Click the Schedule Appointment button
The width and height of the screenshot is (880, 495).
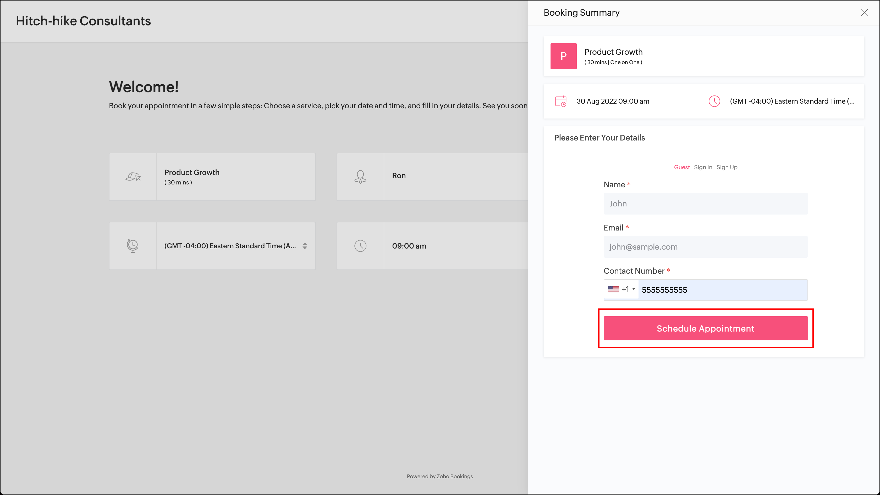click(x=705, y=328)
